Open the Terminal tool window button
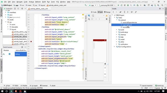167x93 pixels. click(x=44, y=86)
